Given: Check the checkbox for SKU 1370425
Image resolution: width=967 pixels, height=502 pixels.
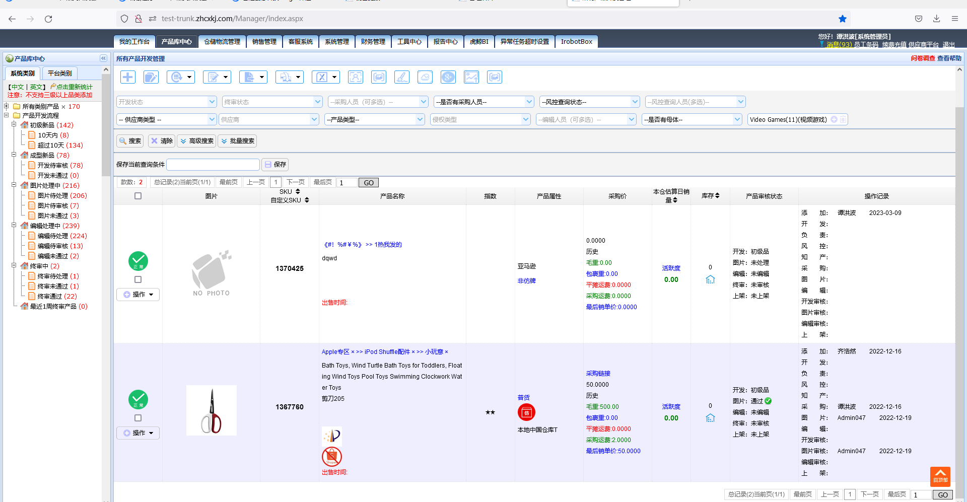Looking at the screenshot, I should [138, 279].
